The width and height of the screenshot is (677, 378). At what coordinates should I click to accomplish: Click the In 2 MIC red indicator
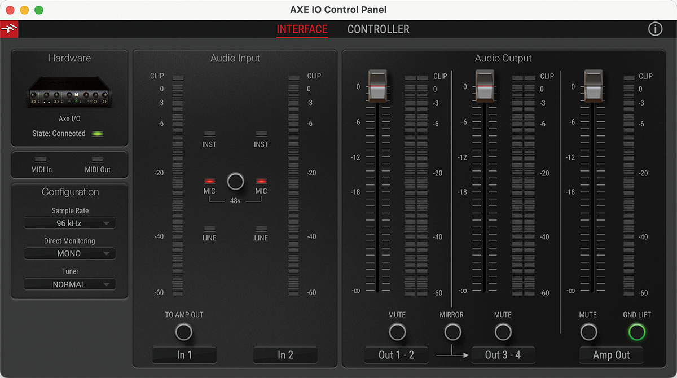(261, 181)
